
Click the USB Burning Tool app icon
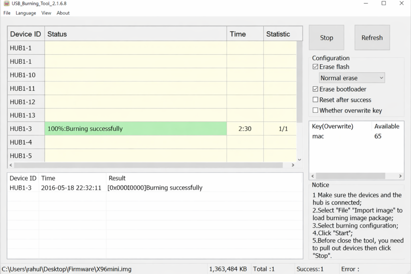(6, 4)
